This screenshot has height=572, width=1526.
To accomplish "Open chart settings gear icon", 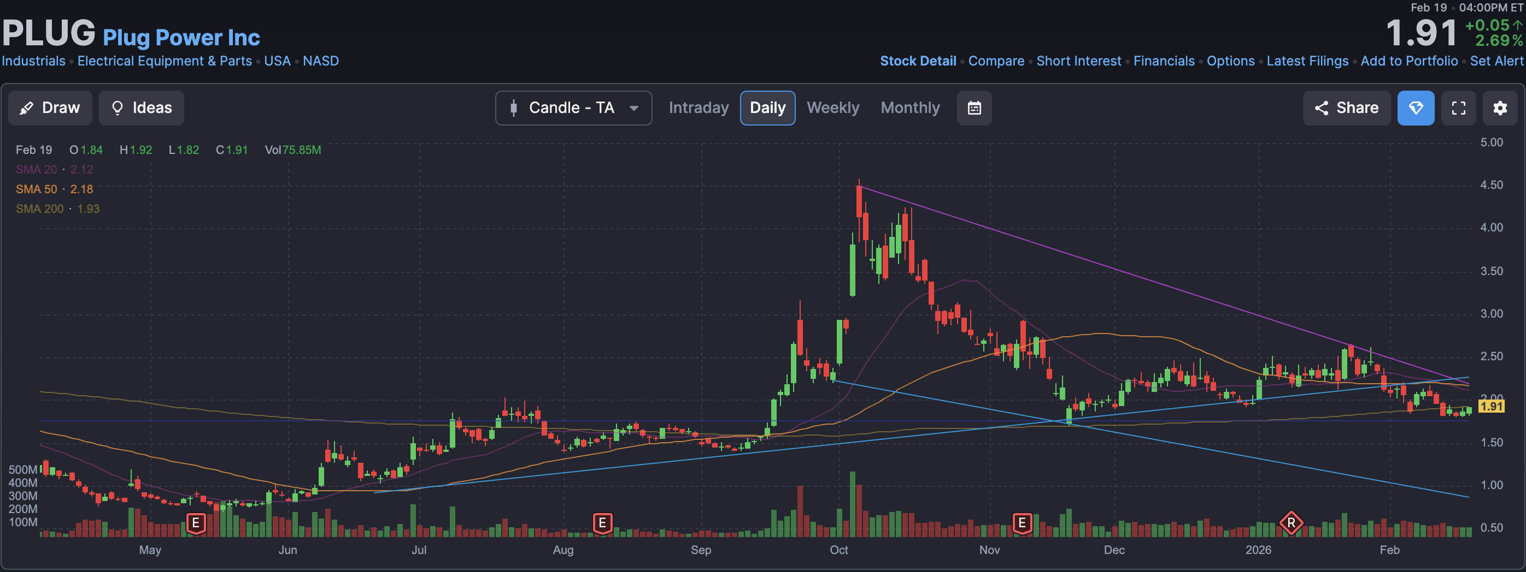I will tap(1499, 108).
